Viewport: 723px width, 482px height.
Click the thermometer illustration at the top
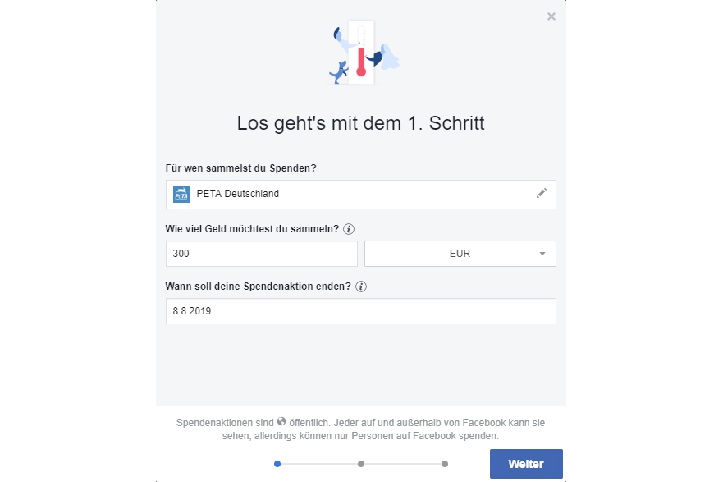(x=361, y=54)
